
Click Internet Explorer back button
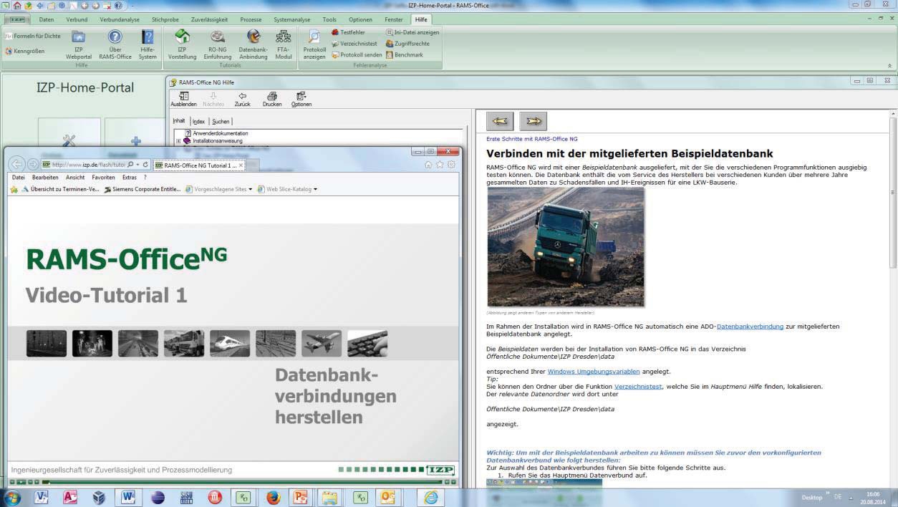[16, 165]
